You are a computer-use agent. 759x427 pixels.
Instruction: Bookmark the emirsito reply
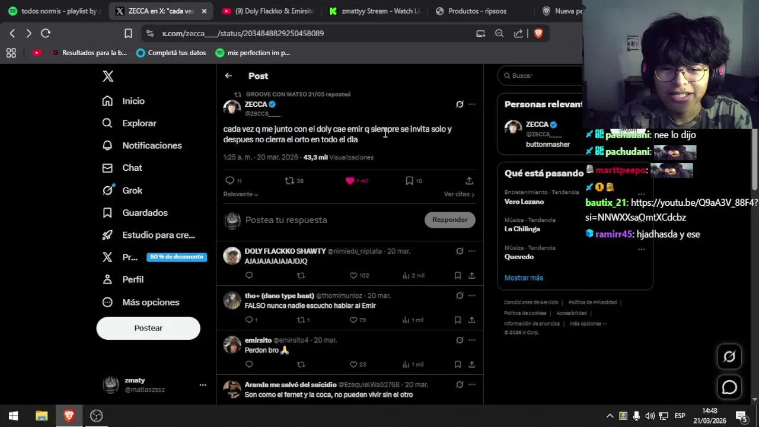pyautogui.click(x=458, y=365)
